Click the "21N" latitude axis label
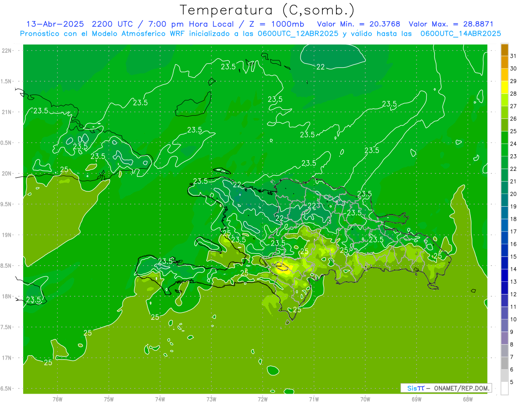525x405 pixels. [x=6, y=112]
